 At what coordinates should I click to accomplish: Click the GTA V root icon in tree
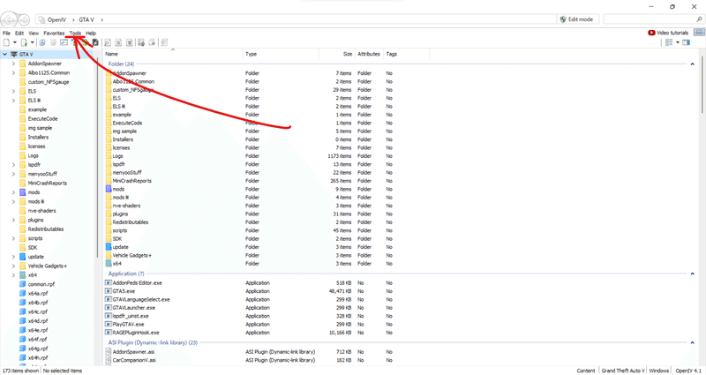coord(14,54)
